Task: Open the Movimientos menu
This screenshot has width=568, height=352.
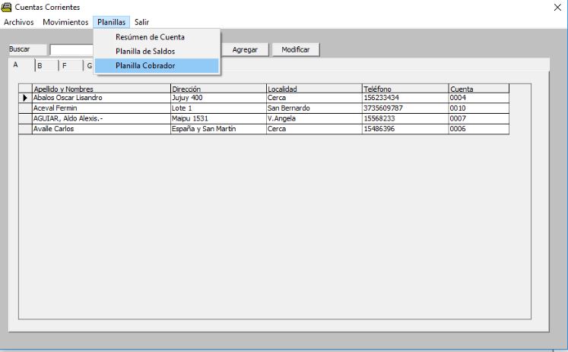Action: coord(65,22)
